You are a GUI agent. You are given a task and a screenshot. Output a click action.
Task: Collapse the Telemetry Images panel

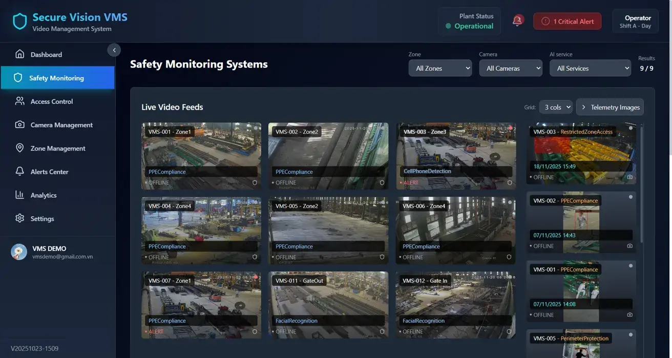point(610,107)
